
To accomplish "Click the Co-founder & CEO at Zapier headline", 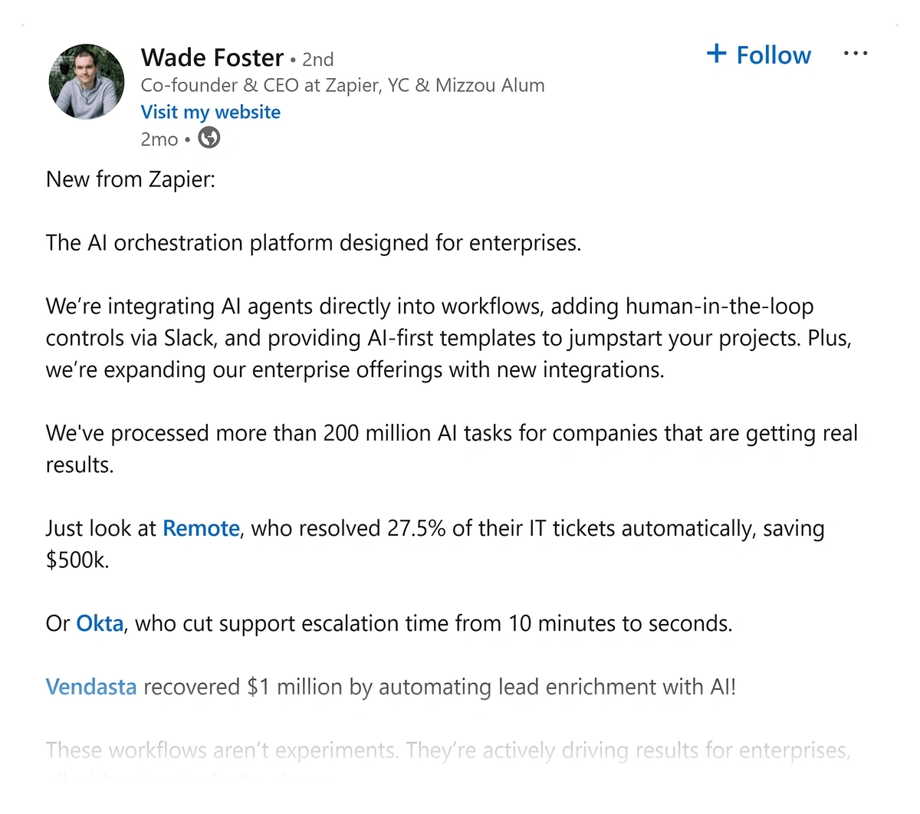I will click(343, 85).
